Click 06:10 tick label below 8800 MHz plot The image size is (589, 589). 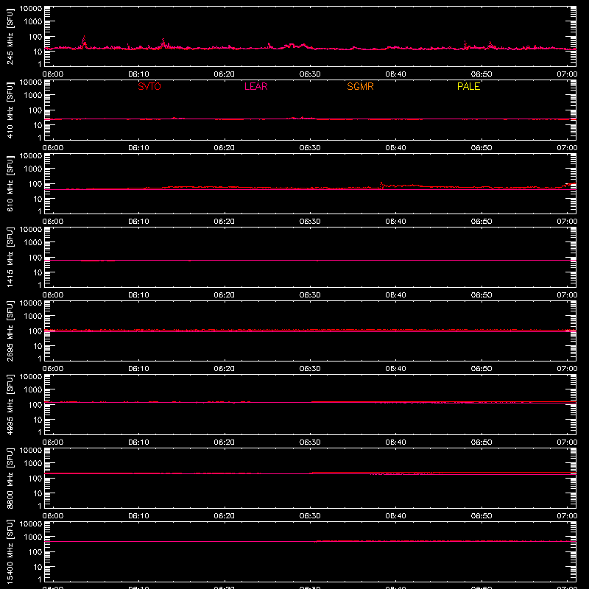[x=138, y=516]
